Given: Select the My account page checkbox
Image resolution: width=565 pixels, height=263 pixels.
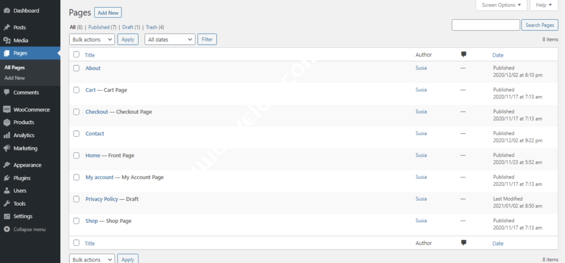Looking at the screenshot, I should 76,177.
